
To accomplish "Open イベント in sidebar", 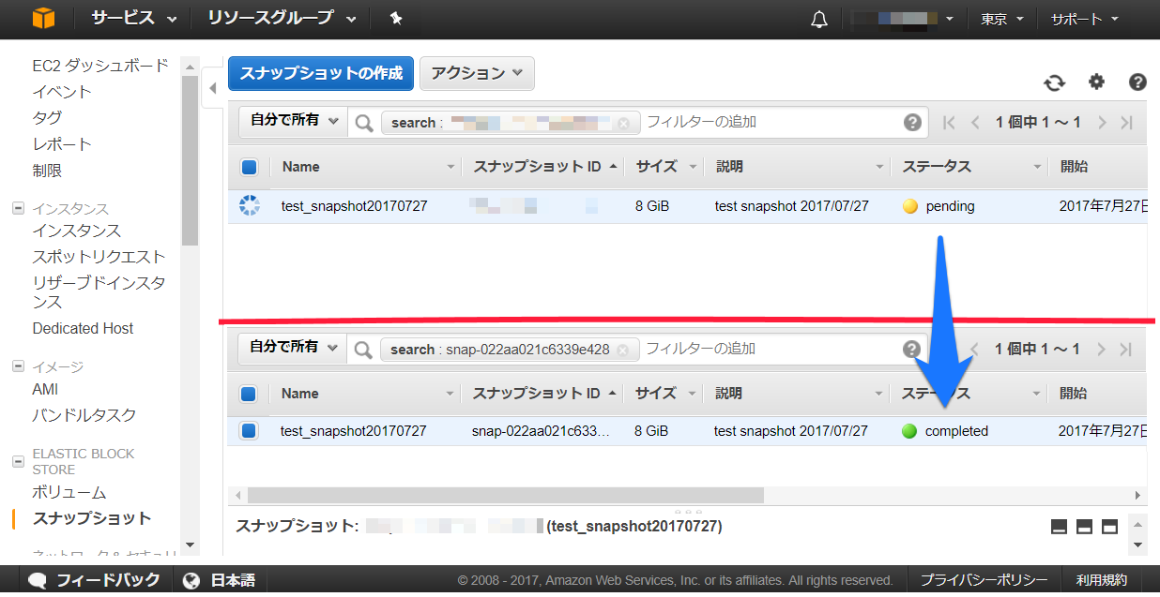I will click(62, 92).
